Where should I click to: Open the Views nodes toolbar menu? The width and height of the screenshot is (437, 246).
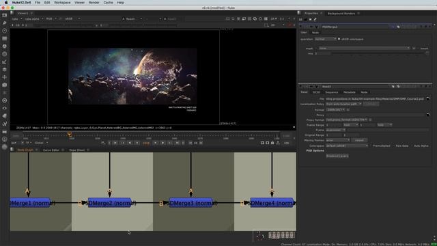pyautogui.click(x=5, y=108)
